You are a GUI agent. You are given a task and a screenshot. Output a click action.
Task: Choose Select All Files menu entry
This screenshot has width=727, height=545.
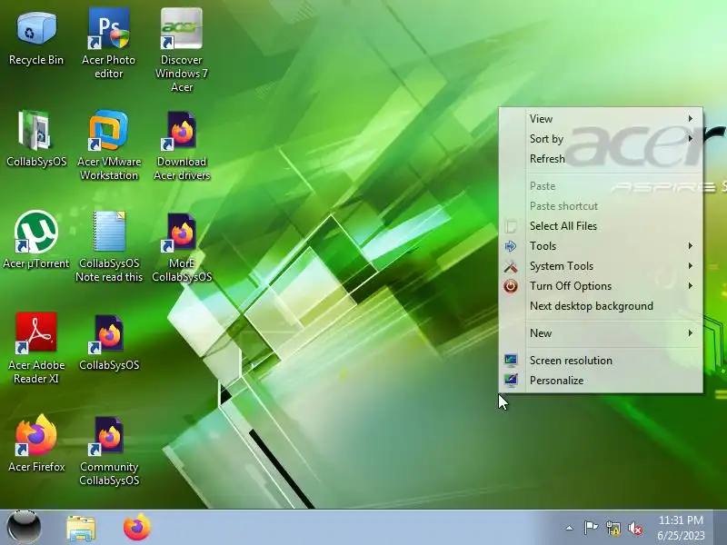[x=601, y=225]
